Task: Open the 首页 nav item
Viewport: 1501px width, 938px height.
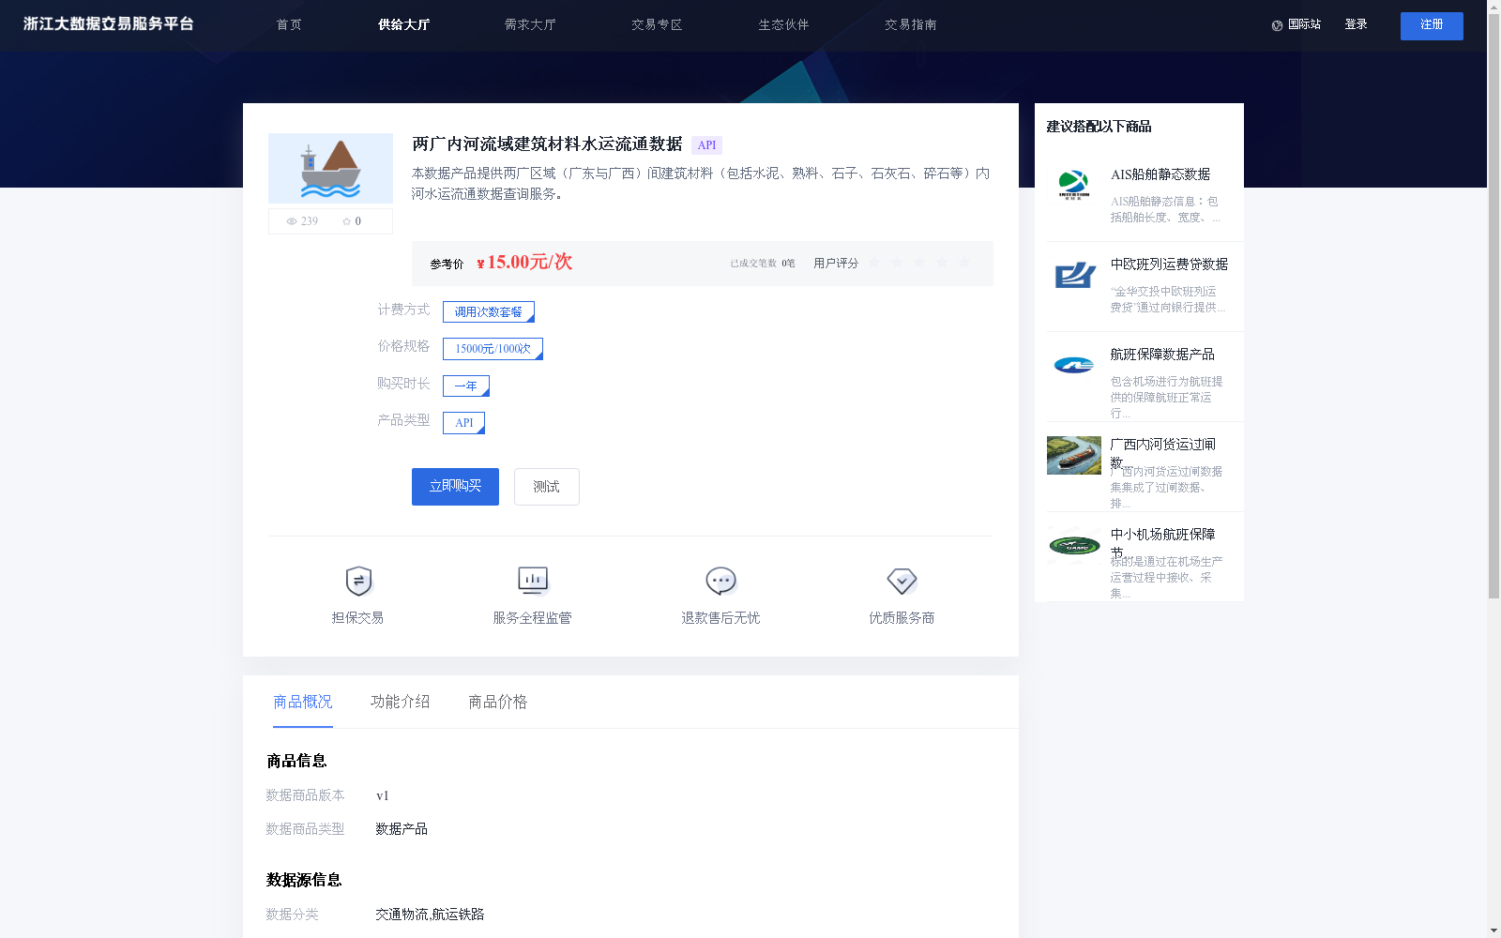Action: (289, 25)
